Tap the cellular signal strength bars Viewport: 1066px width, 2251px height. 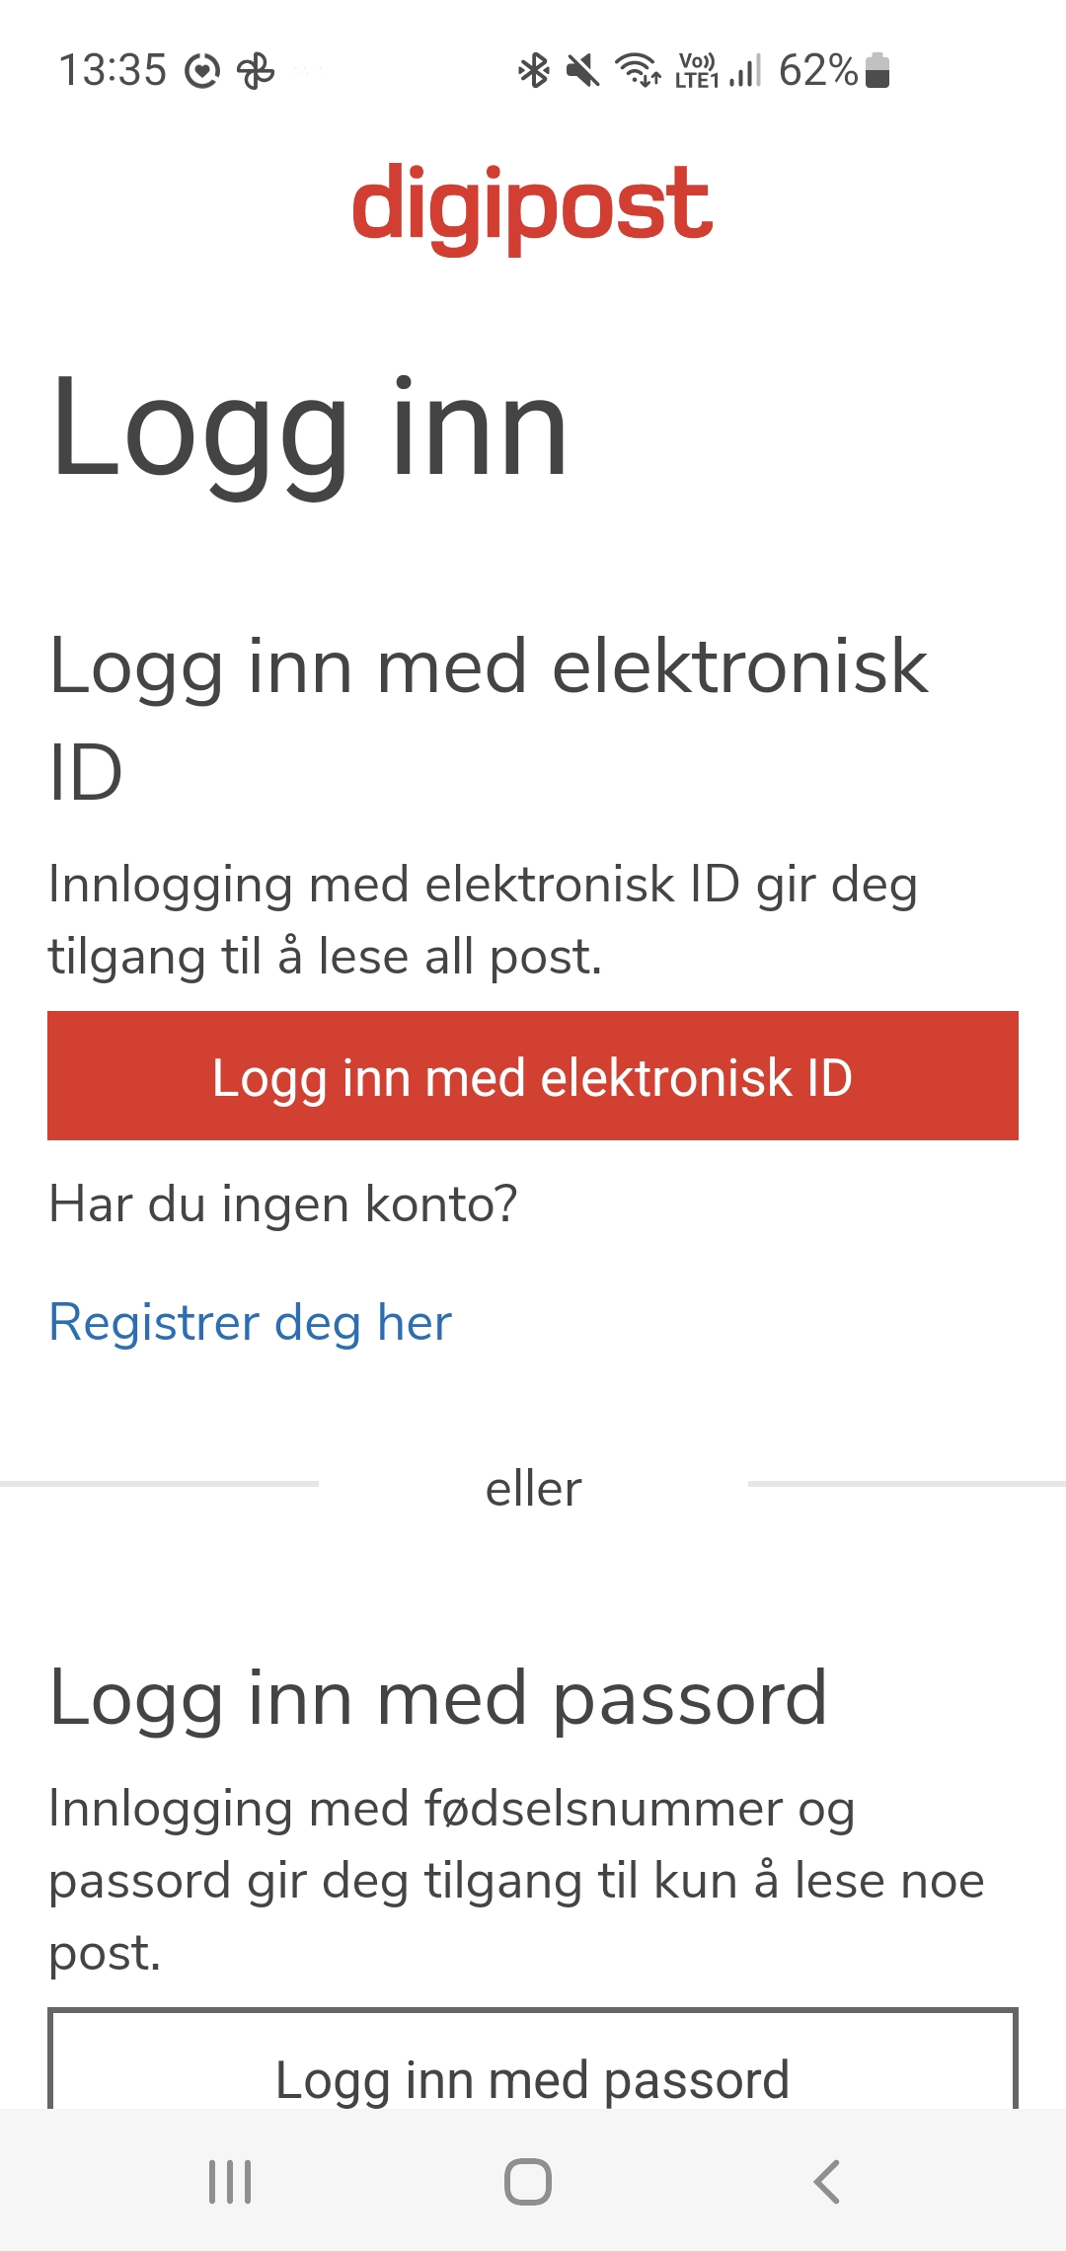(746, 73)
